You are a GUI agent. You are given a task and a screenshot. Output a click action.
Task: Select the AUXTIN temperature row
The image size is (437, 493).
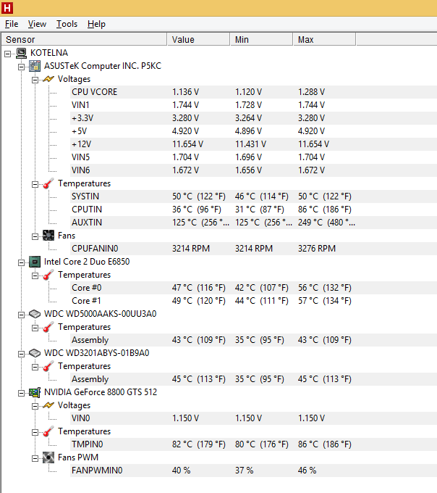click(x=253, y=223)
